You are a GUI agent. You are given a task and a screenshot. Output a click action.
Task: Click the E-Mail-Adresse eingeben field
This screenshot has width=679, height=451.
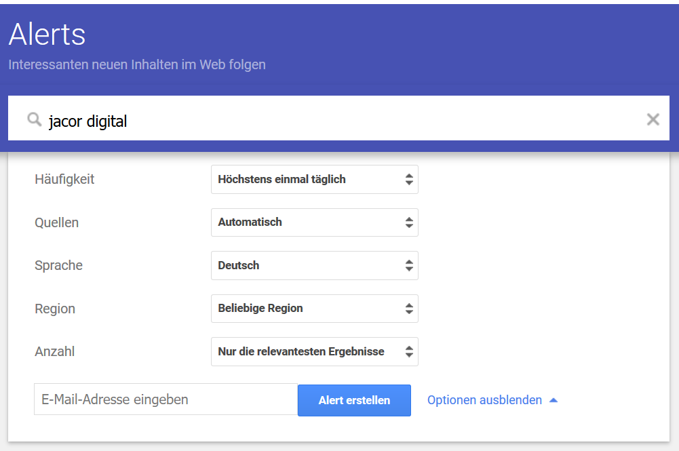coord(165,399)
